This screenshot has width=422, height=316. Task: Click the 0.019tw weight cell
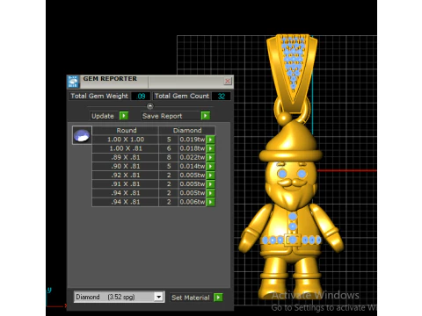point(193,140)
